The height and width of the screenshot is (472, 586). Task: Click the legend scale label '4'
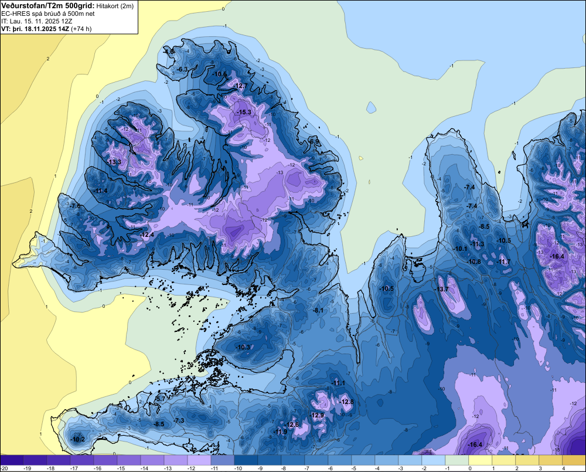coord(564,468)
